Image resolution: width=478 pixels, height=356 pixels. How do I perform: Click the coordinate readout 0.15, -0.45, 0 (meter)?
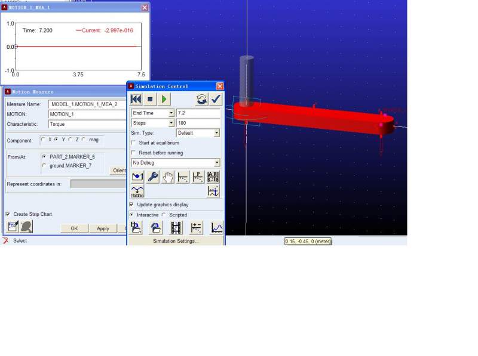click(308, 242)
